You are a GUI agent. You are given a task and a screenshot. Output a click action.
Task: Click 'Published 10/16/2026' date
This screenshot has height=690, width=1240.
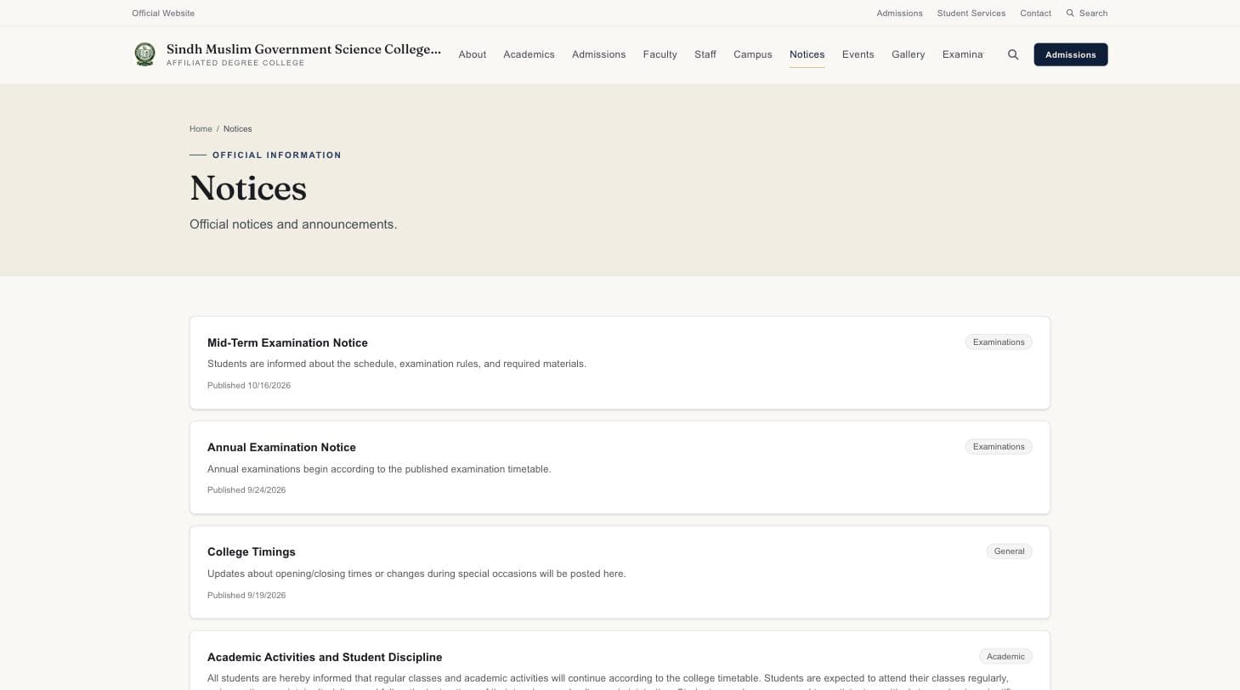point(249,386)
